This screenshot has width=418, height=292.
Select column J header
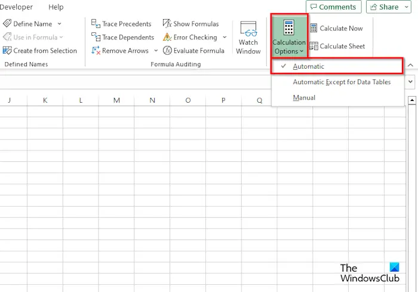[x=13, y=100]
